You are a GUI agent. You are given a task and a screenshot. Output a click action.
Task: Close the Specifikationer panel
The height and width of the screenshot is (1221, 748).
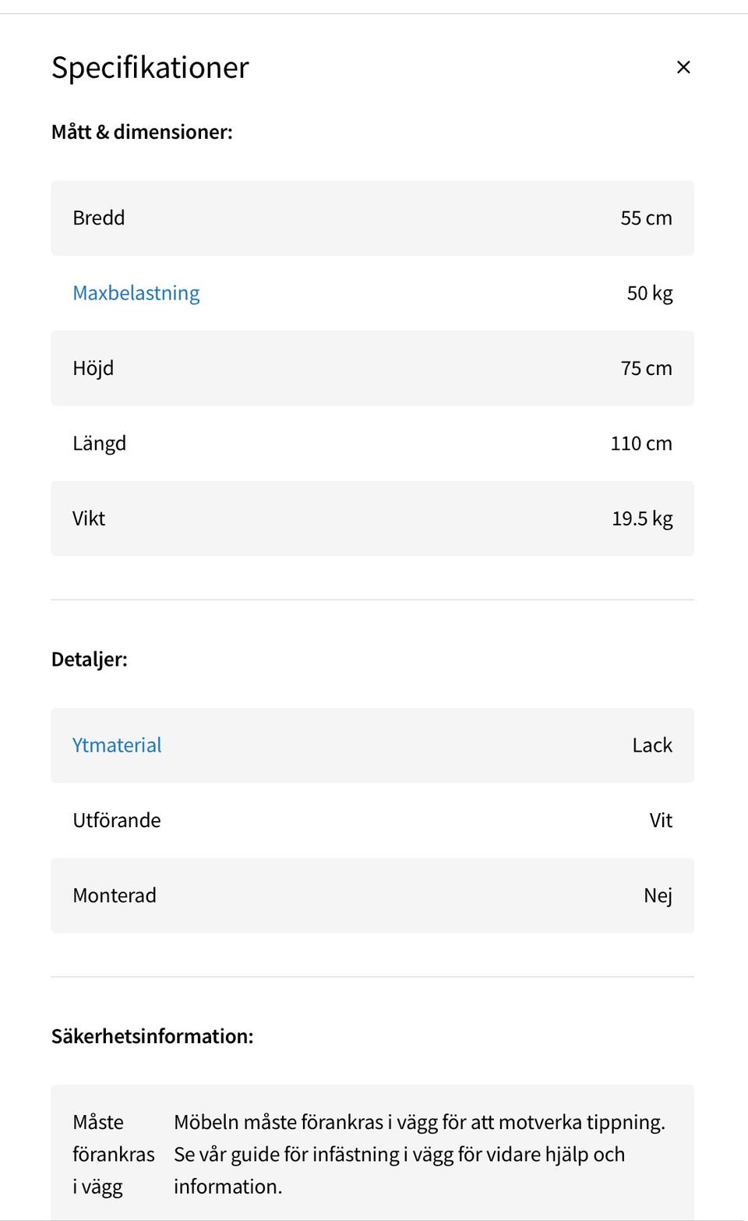pyautogui.click(x=683, y=68)
